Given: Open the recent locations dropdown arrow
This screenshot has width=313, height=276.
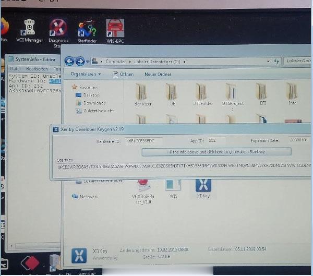Looking at the screenshot, I should point(88,62).
